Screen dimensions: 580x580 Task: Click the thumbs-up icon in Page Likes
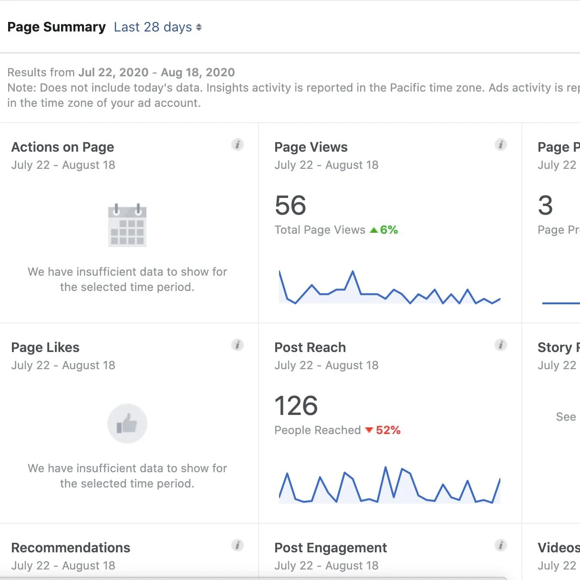coord(127,424)
